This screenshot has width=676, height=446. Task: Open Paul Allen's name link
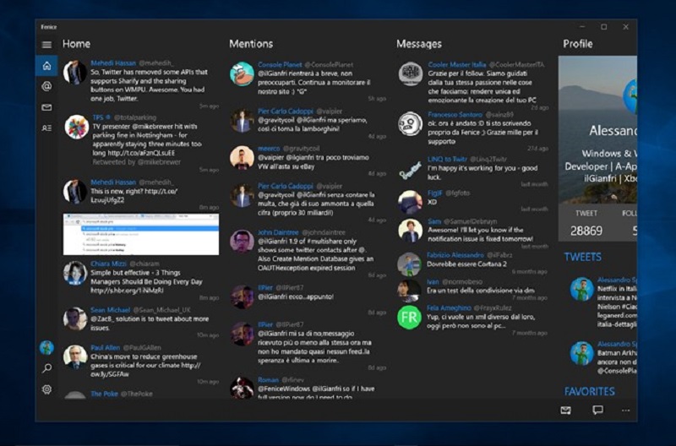pyautogui.click(x=105, y=347)
